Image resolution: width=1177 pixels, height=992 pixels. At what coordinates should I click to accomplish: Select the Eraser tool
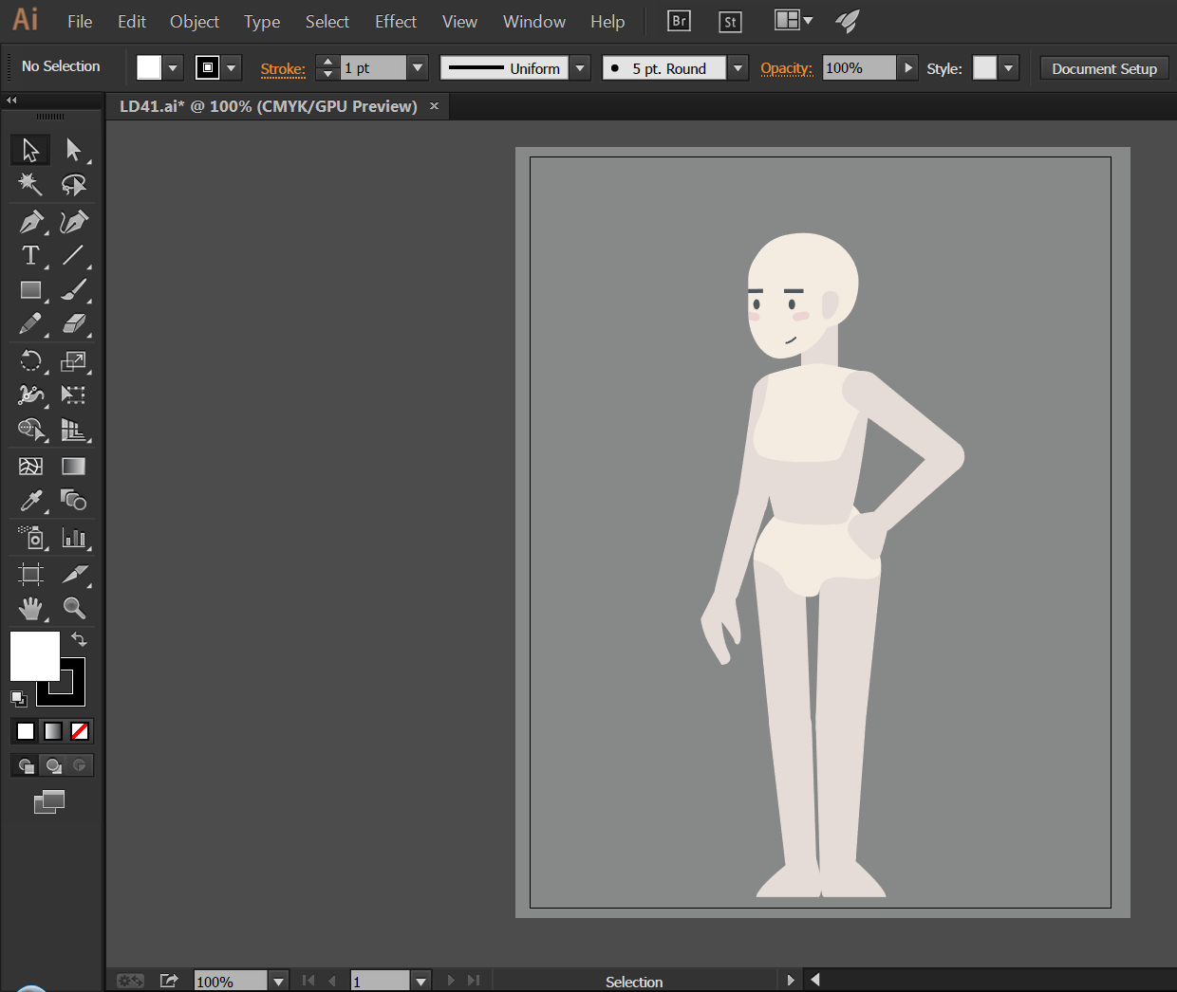[x=73, y=323]
